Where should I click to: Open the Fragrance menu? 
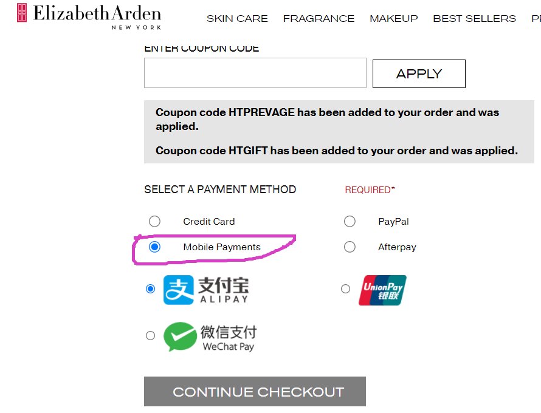(x=319, y=19)
